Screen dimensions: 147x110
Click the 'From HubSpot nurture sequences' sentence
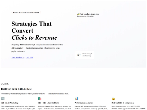tap(35, 94)
